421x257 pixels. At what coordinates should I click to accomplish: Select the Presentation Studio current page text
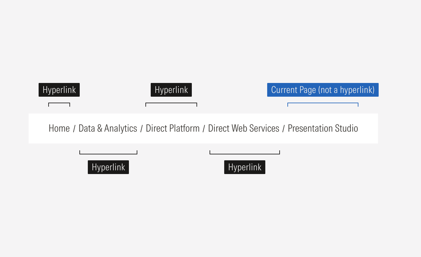323,128
